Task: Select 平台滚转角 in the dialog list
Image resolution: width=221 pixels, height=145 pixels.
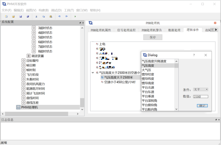Action: (x=150, y=101)
